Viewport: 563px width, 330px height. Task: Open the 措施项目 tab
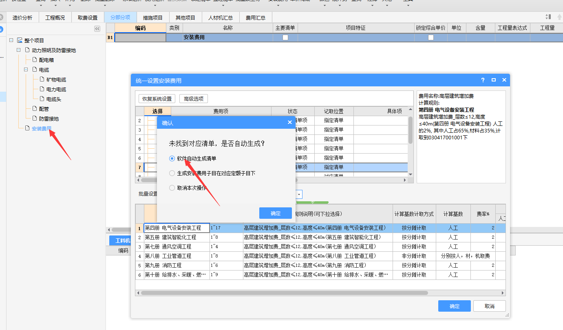click(x=153, y=18)
